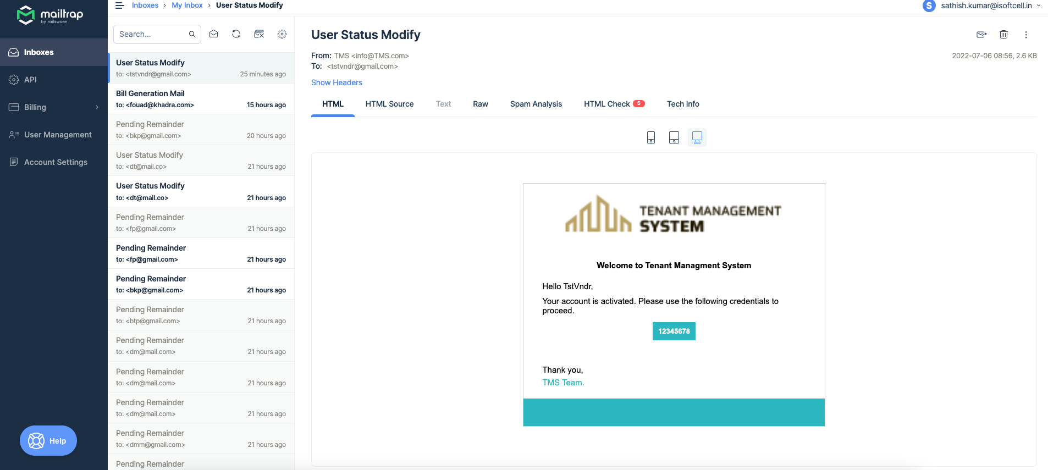This screenshot has width=1048, height=470.
Task: Click the forward email icon
Action: [x=981, y=35]
